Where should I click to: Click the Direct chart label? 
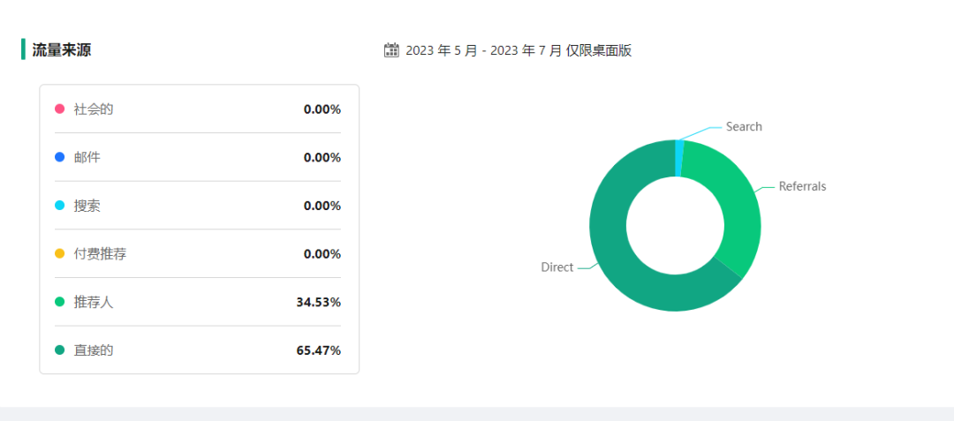click(557, 267)
